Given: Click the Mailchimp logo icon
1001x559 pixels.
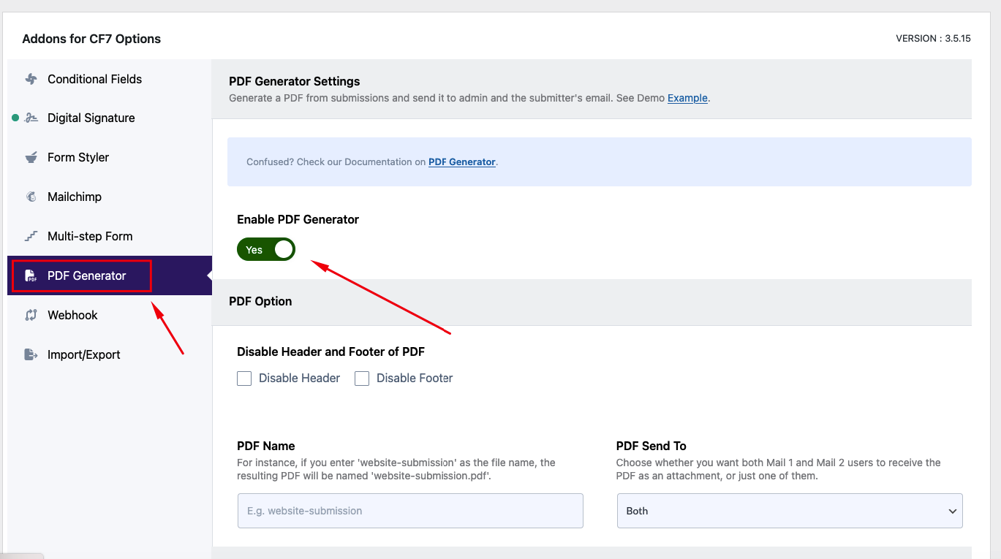Looking at the screenshot, I should pyautogui.click(x=31, y=197).
